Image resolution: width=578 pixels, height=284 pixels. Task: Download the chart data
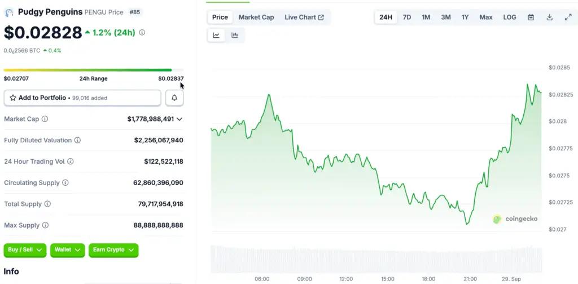[549, 18]
